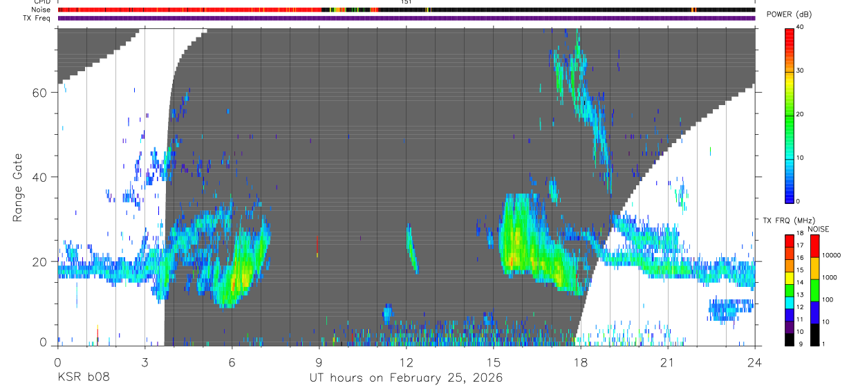Click the 21 tick on the UT hours axis

tap(668, 362)
